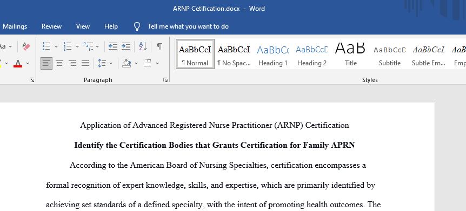Image resolution: width=466 pixels, height=211 pixels.
Task: Open the multilevel list dropdown arrow
Action: click(x=97, y=46)
